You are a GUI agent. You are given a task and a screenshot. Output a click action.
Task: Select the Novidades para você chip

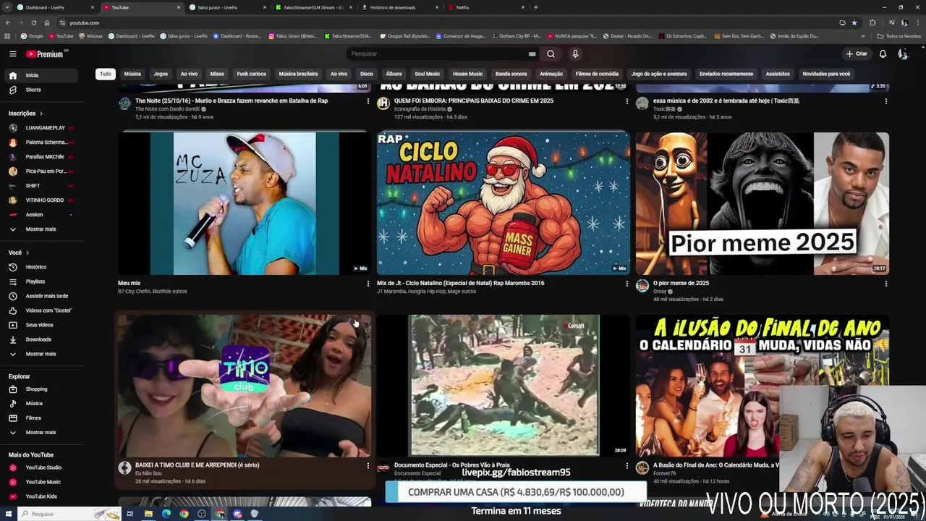pos(826,74)
